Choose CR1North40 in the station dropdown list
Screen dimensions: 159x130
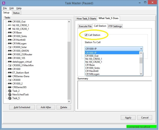click(112, 71)
